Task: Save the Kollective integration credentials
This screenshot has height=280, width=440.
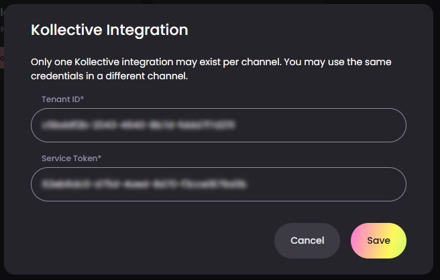Action: click(x=378, y=240)
